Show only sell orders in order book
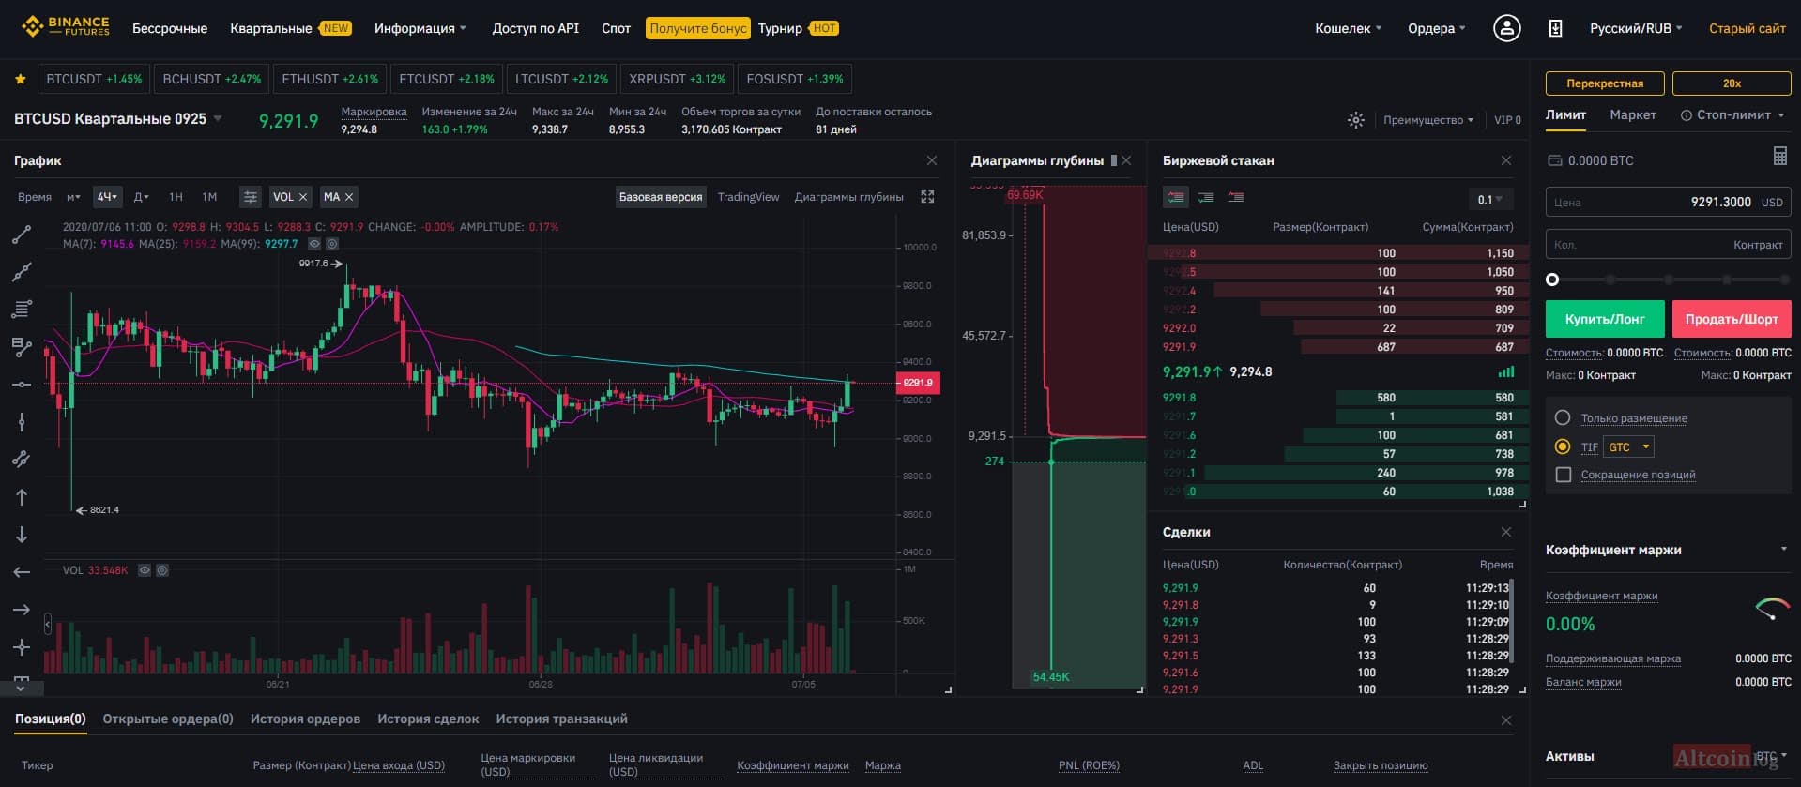Image resolution: width=1801 pixels, height=787 pixels. pyautogui.click(x=1236, y=197)
